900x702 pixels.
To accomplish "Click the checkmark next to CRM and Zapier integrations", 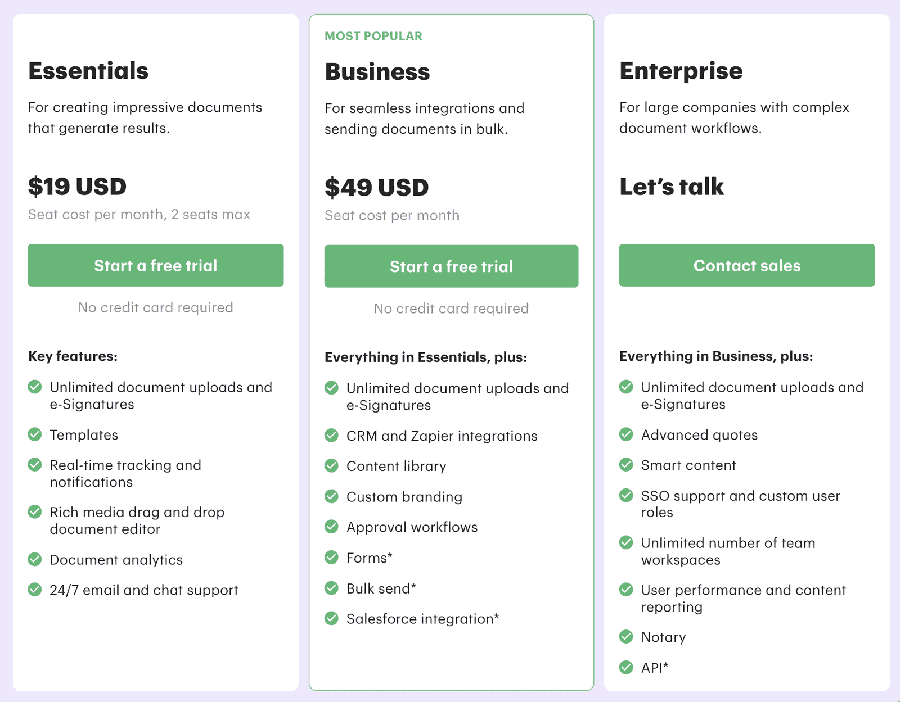I will 332,436.
